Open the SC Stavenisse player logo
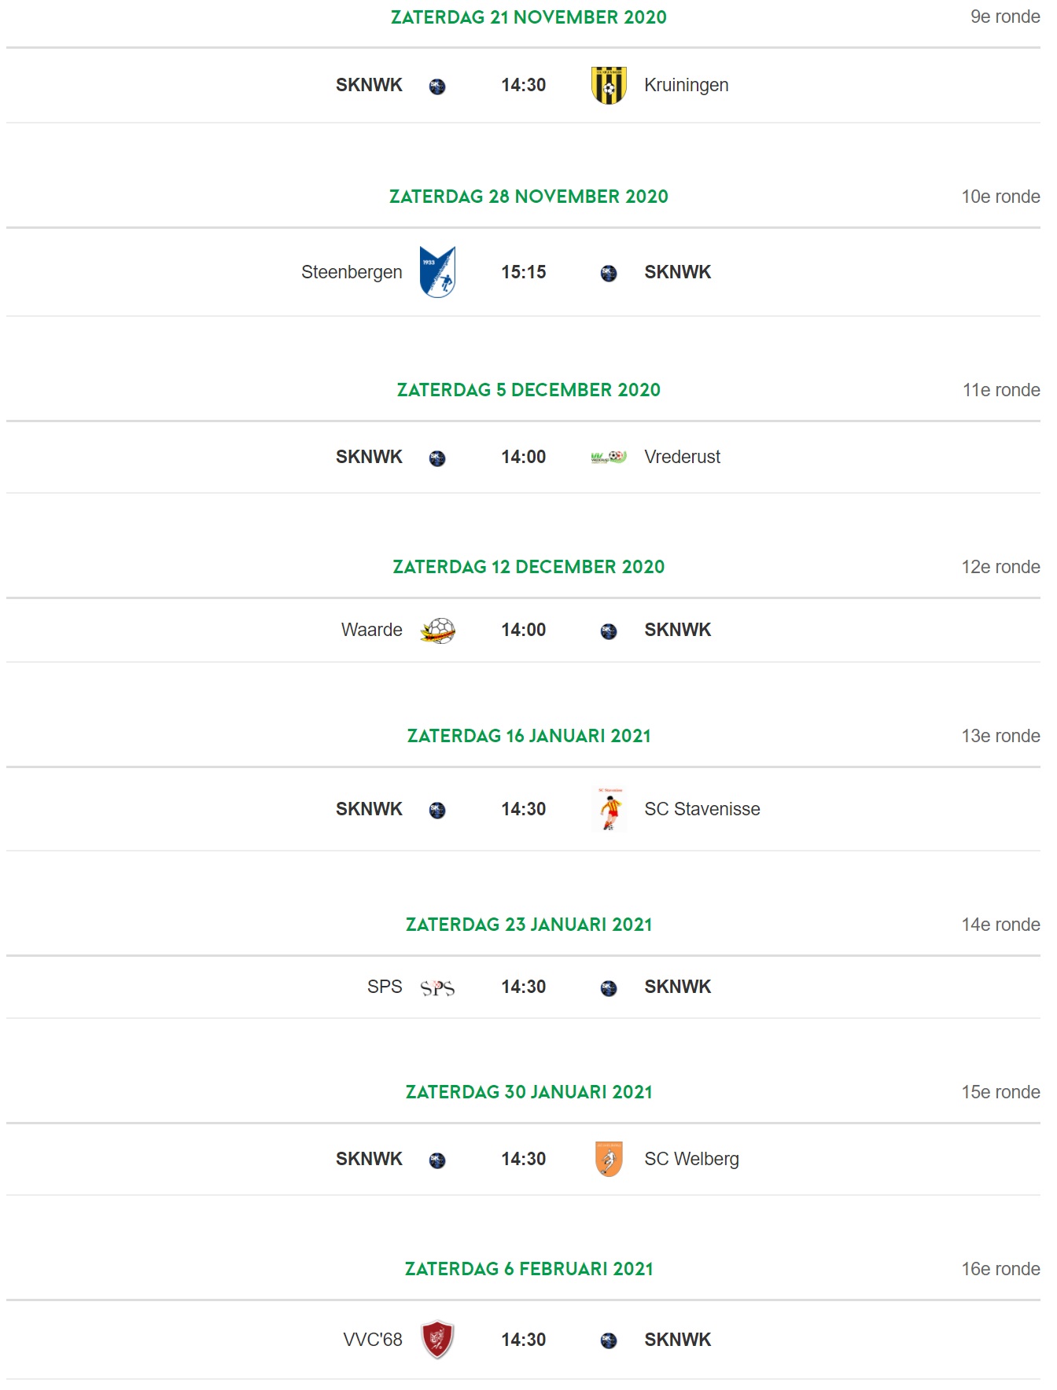1057x1390 pixels. 609,809
